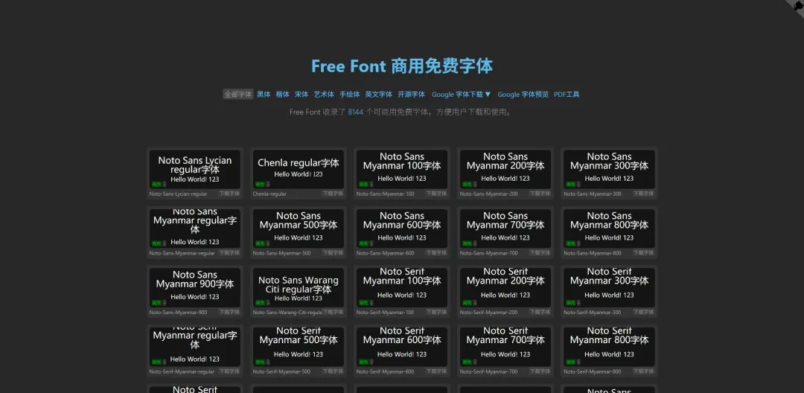Open Noto Sans Myanmar 200 preview thumbnail
The height and width of the screenshot is (393, 804).
505,169
